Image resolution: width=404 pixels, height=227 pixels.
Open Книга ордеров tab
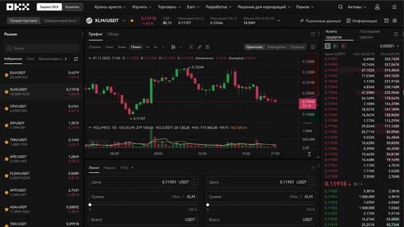coord(333,34)
